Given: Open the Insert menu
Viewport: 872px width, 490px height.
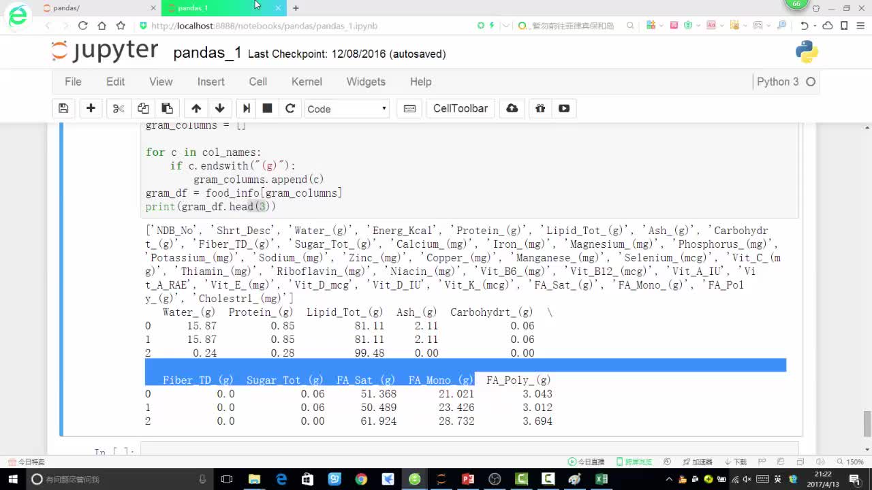Looking at the screenshot, I should pos(211,82).
